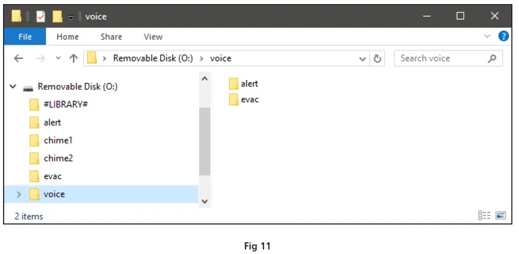Go back with the Back arrow

tap(19, 59)
